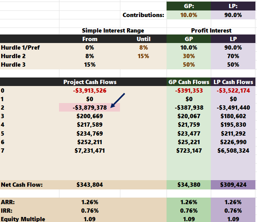Select the project ARR 1.26% cell
The width and height of the screenshot is (257, 222).
tap(90, 202)
